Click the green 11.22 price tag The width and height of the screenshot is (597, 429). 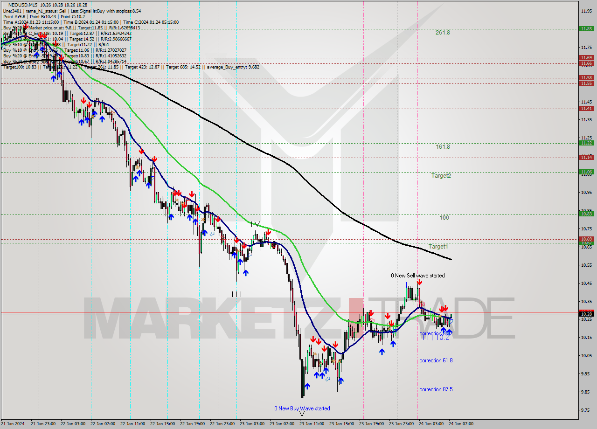pos(586,143)
